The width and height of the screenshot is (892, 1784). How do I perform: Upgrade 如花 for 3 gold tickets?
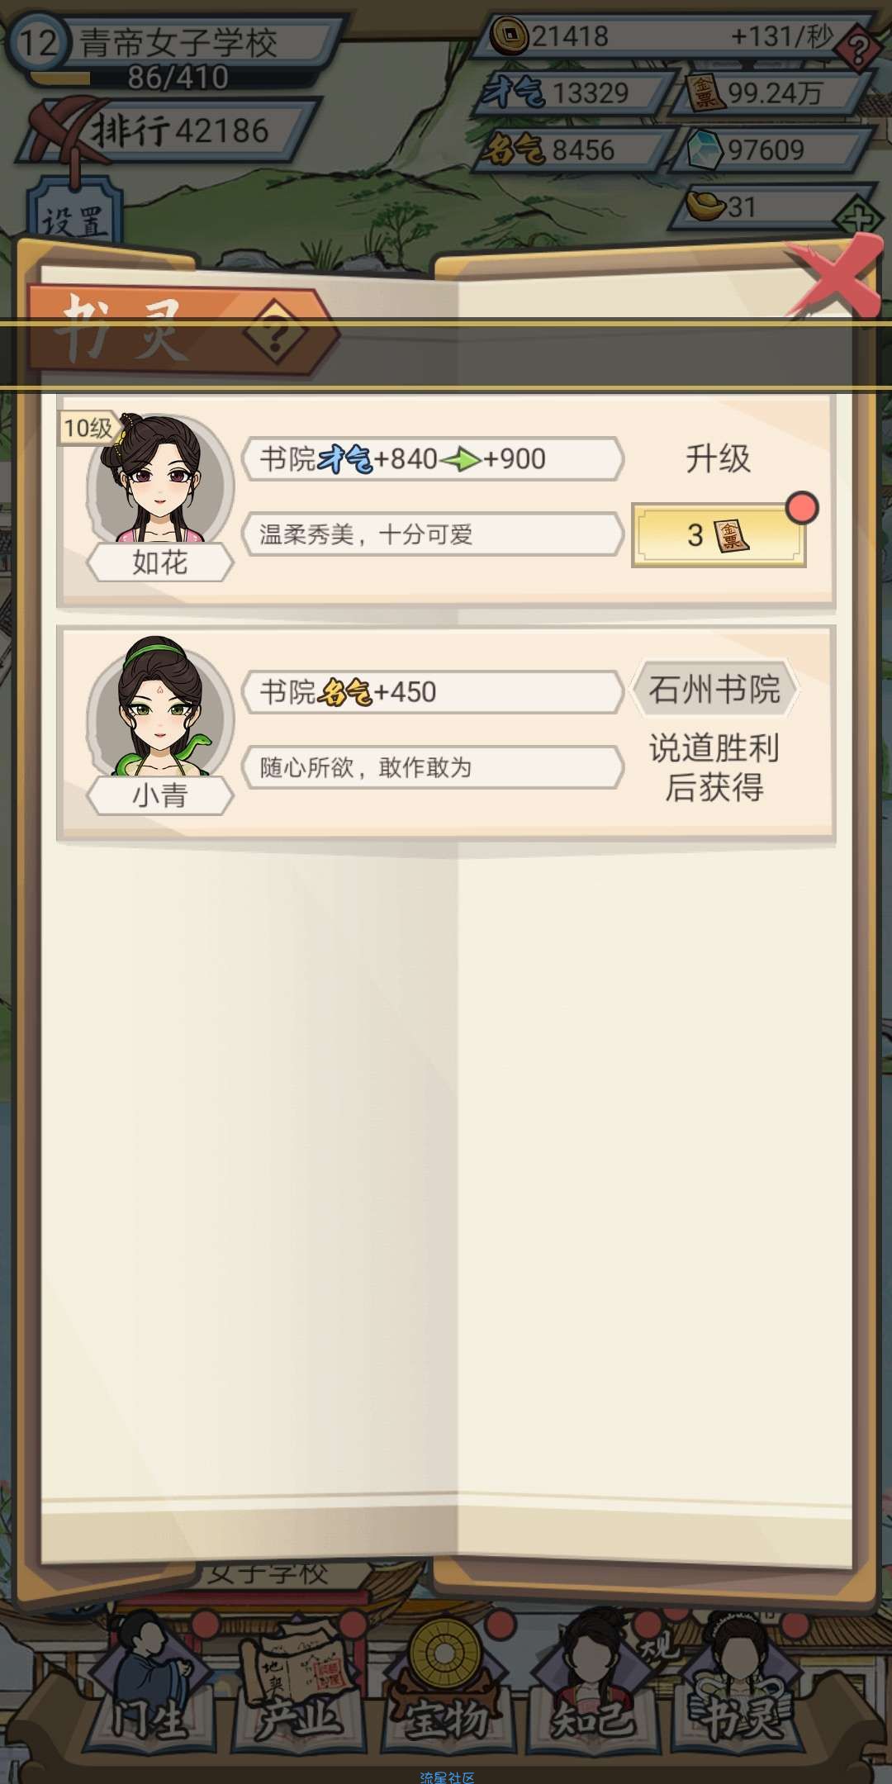[719, 535]
